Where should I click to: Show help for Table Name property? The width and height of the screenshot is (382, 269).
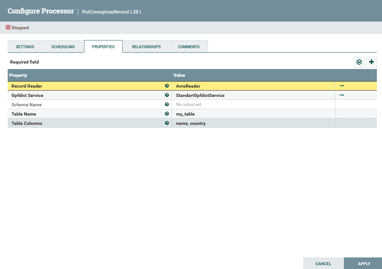click(x=167, y=114)
